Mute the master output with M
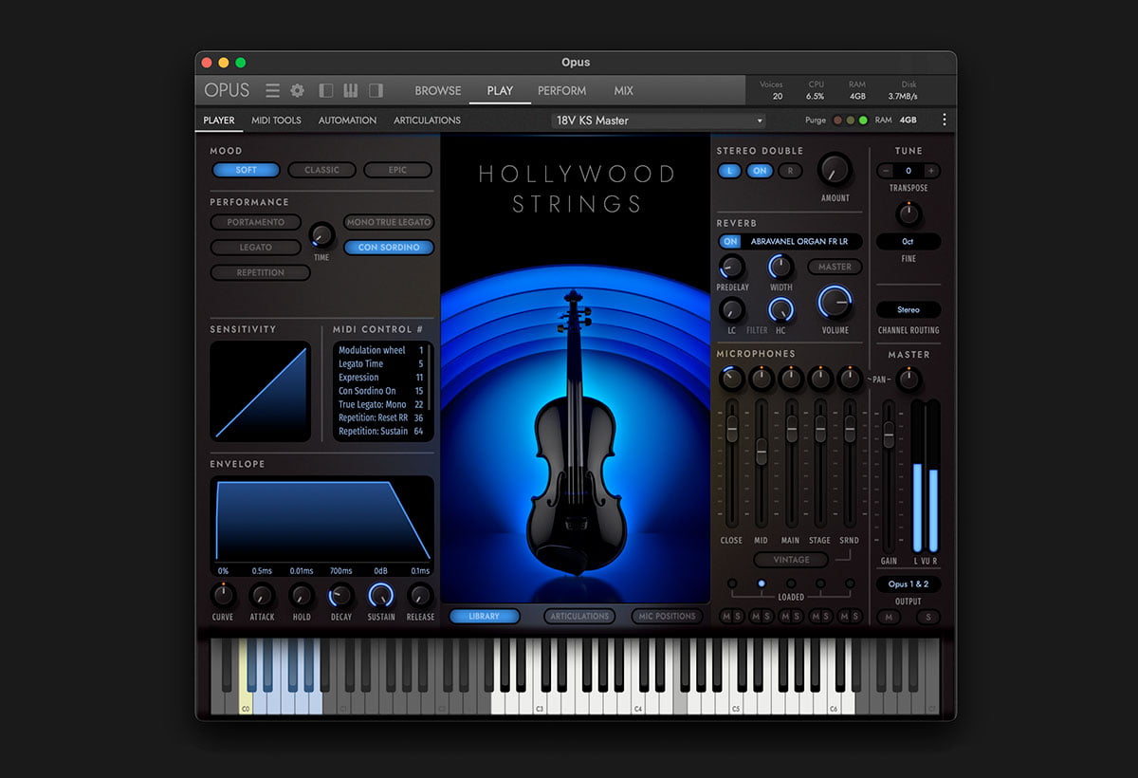 tap(888, 617)
